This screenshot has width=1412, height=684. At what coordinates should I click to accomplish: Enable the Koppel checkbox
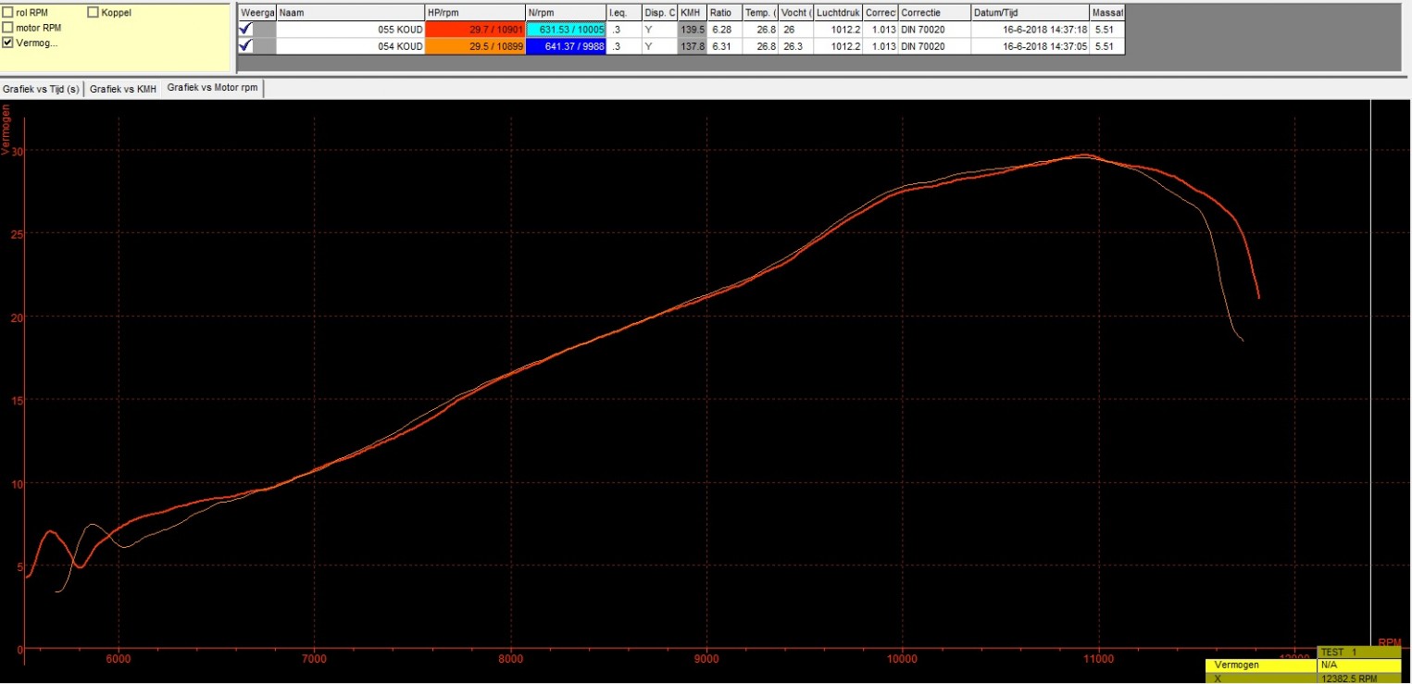[x=93, y=13]
